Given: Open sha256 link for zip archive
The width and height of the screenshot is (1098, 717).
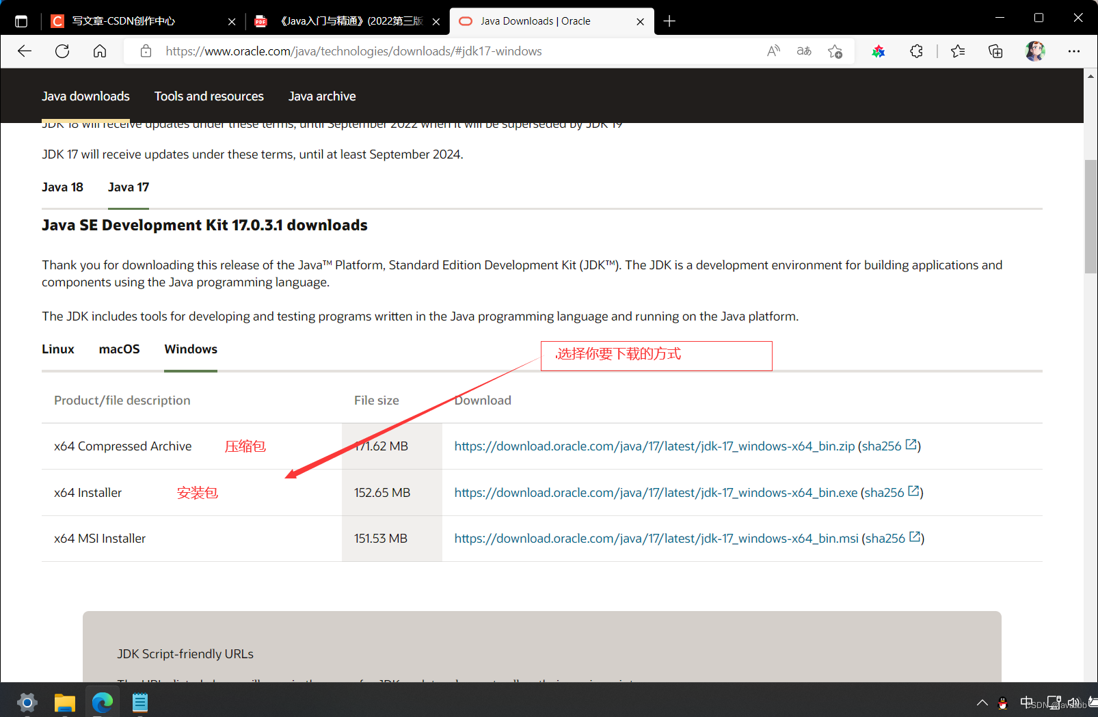Looking at the screenshot, I should pyautogui.click(x=889, y=446).
